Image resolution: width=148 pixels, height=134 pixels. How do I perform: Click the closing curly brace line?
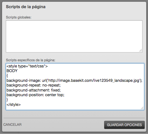(7, 100)
